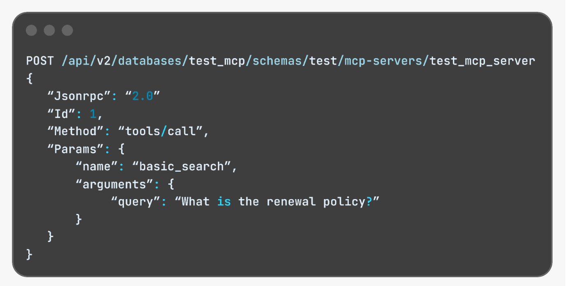Click the 2.0 version value

(x=142, y=96)
